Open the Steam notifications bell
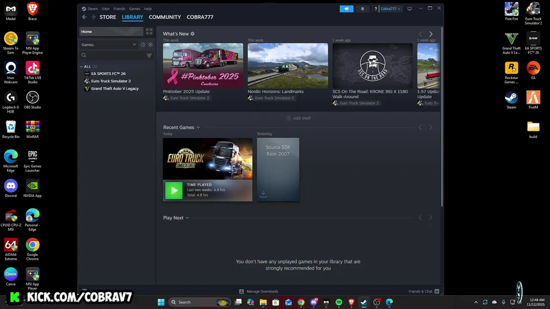 pyautogui.click(x=362, y=9)
